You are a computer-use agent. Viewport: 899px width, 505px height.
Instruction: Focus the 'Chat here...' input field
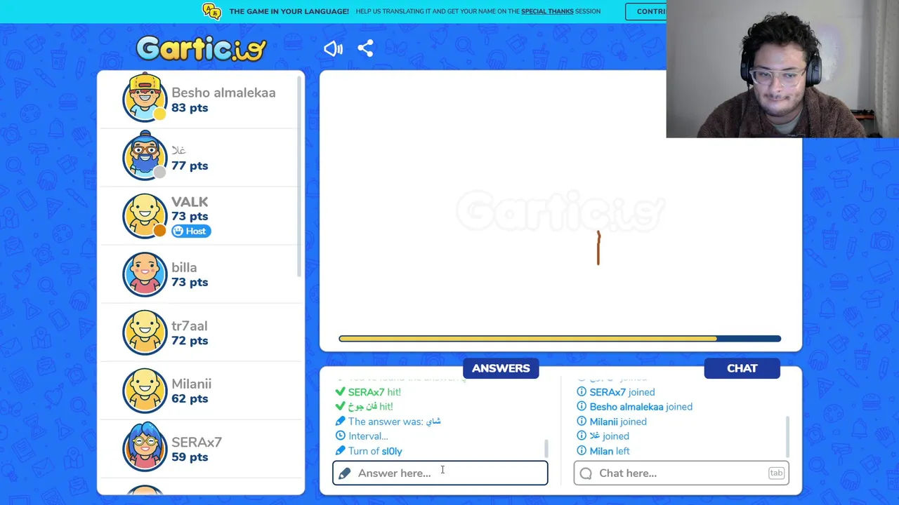point(681,473)
